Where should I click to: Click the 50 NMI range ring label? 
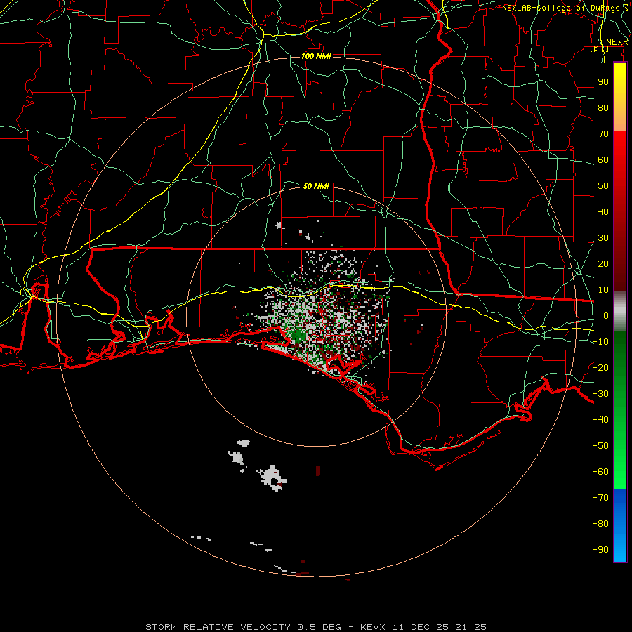[316, 186]
